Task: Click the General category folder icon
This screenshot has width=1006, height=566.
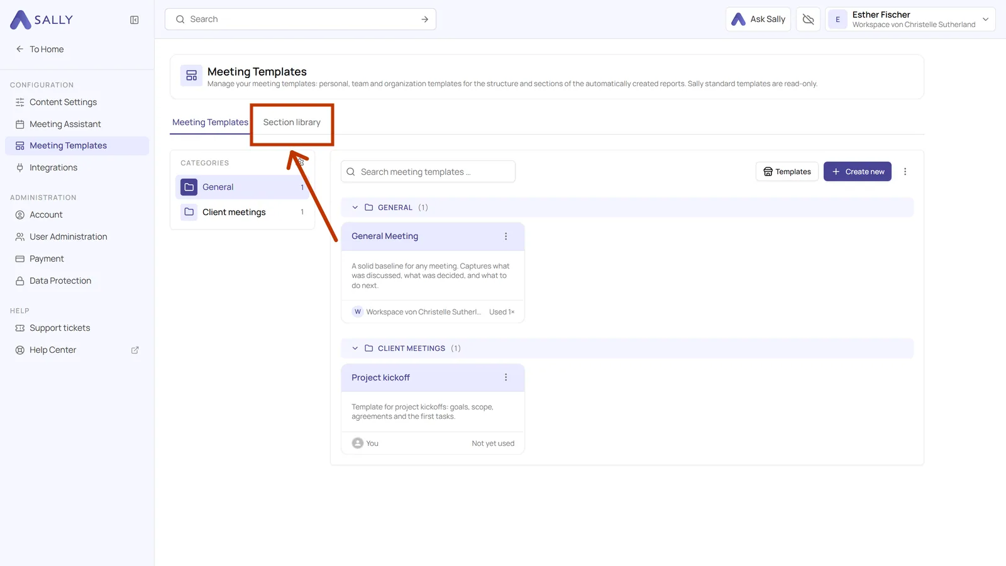Action: coord(189,187)
